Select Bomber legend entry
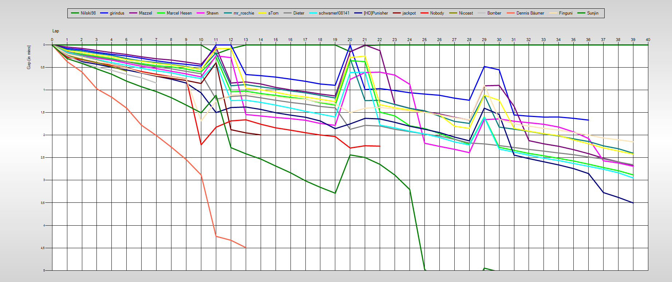 [494, 13]
